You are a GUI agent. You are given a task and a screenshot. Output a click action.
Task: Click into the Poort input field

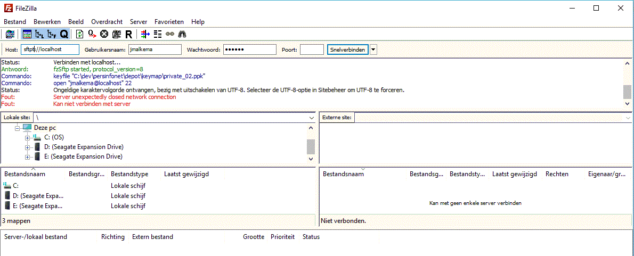click(x=312, y=49)
